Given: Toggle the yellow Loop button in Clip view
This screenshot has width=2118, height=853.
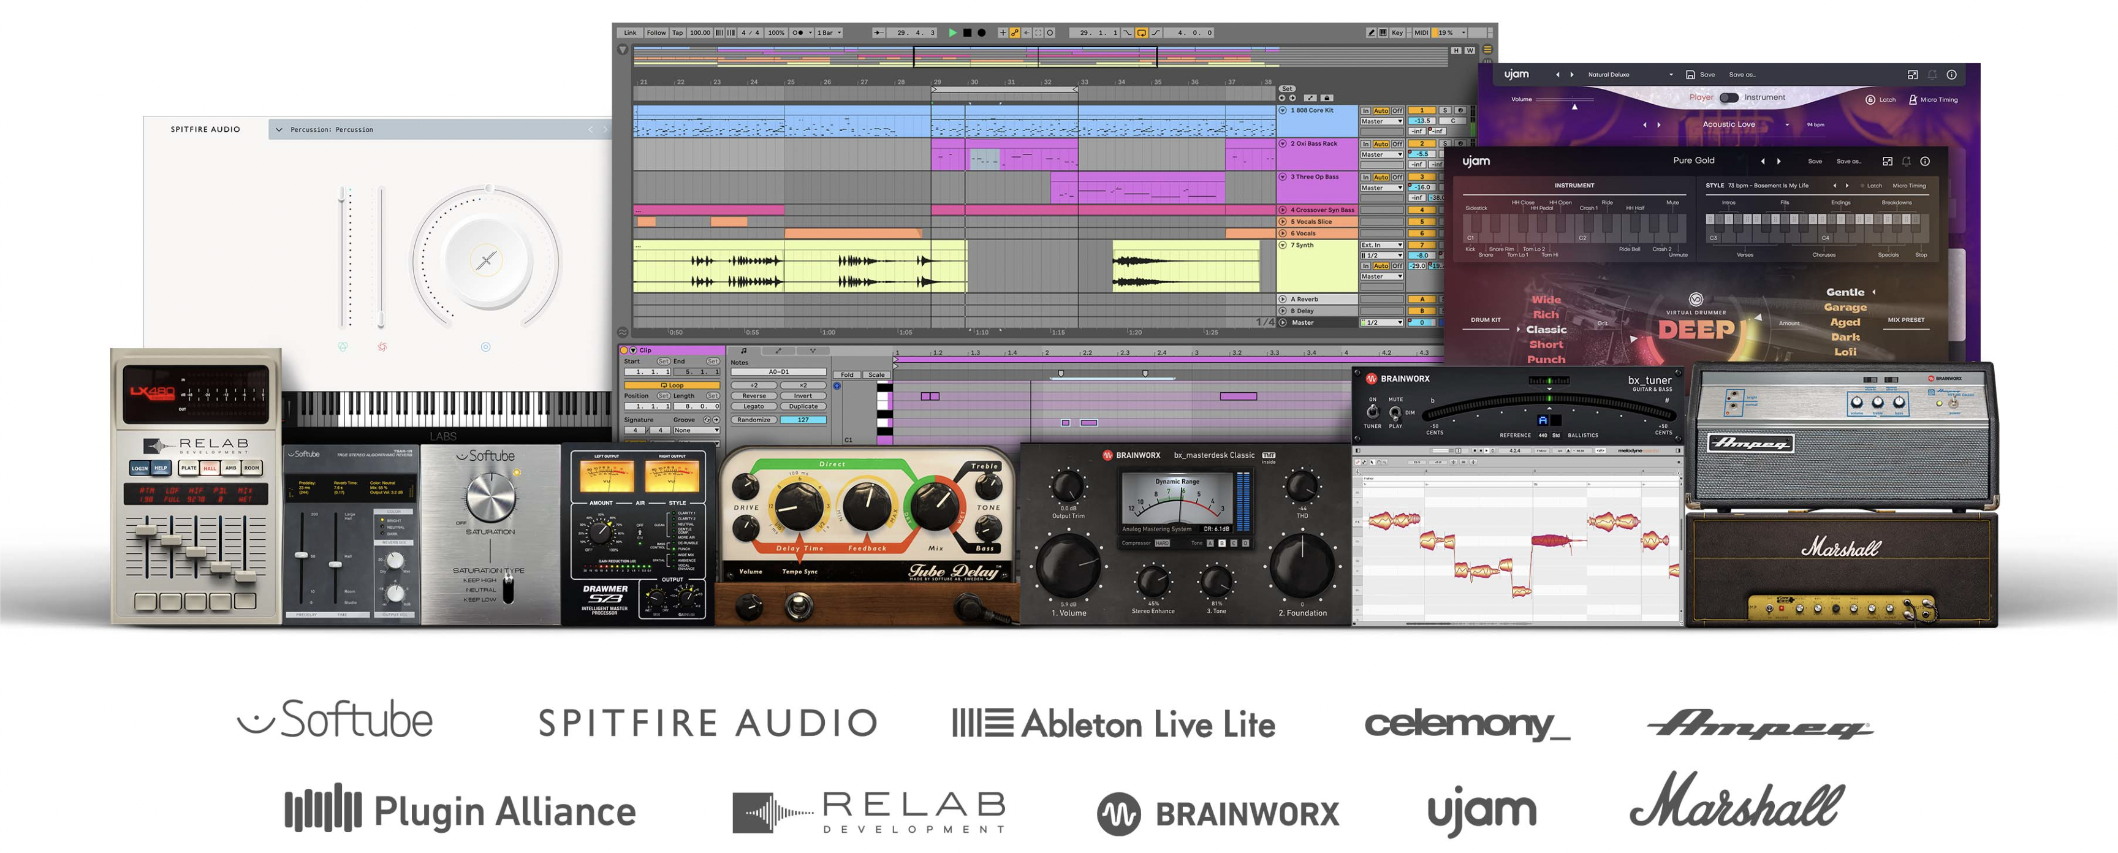Looking at the screenshot, I should pyautogui.click(x=672, y=385).
